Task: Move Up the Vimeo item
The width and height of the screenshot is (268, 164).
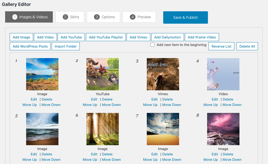Action: pyautogui.click(x=150, y=105)
